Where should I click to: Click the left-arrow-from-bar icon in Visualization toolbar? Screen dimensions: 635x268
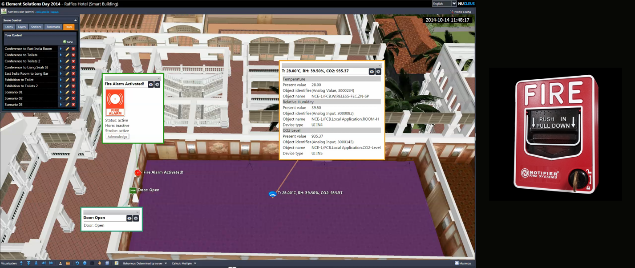(x=51, y=264)
